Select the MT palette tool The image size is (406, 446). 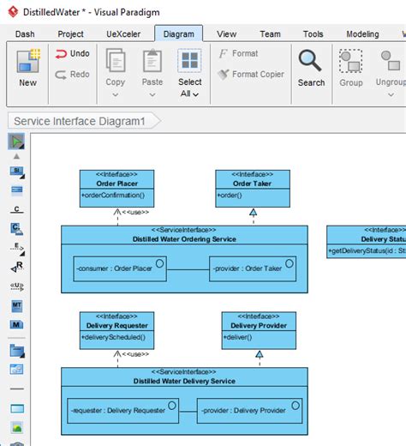tap(17, 305)
